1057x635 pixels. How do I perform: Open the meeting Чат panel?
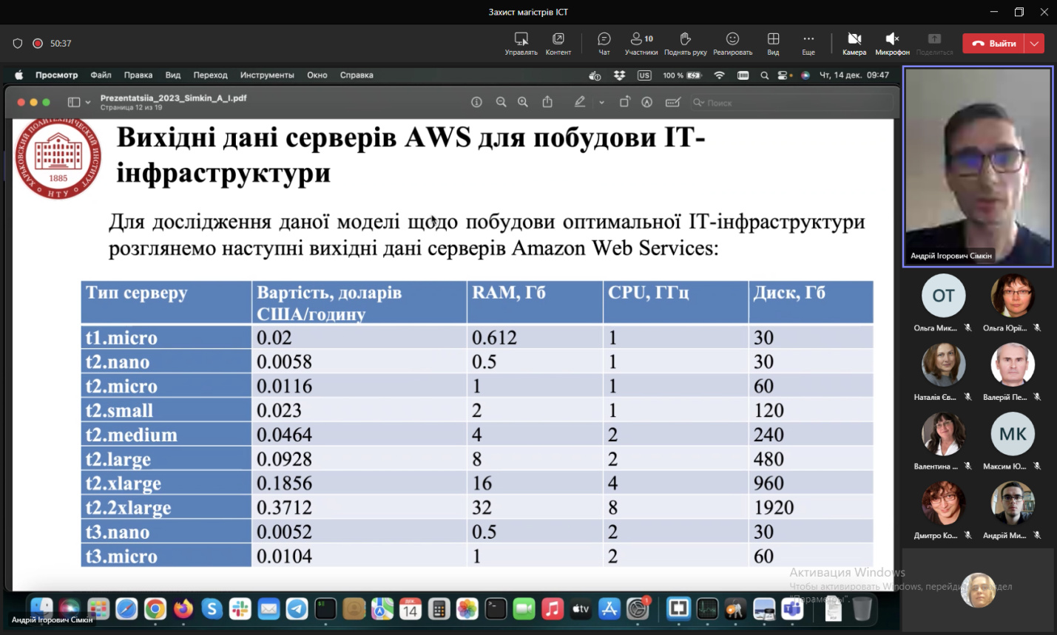pyautogui.click(x=604, y=43)
